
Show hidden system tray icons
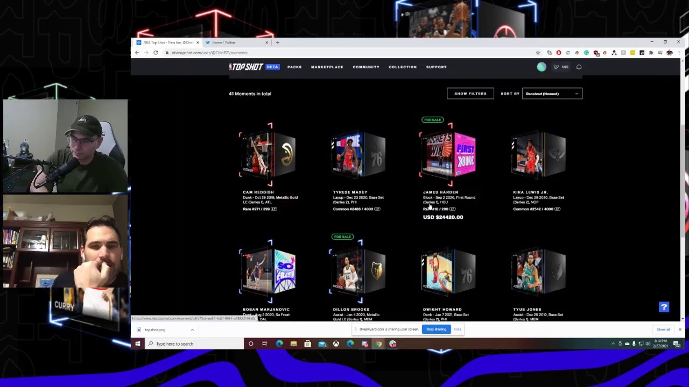coord(613,344)
